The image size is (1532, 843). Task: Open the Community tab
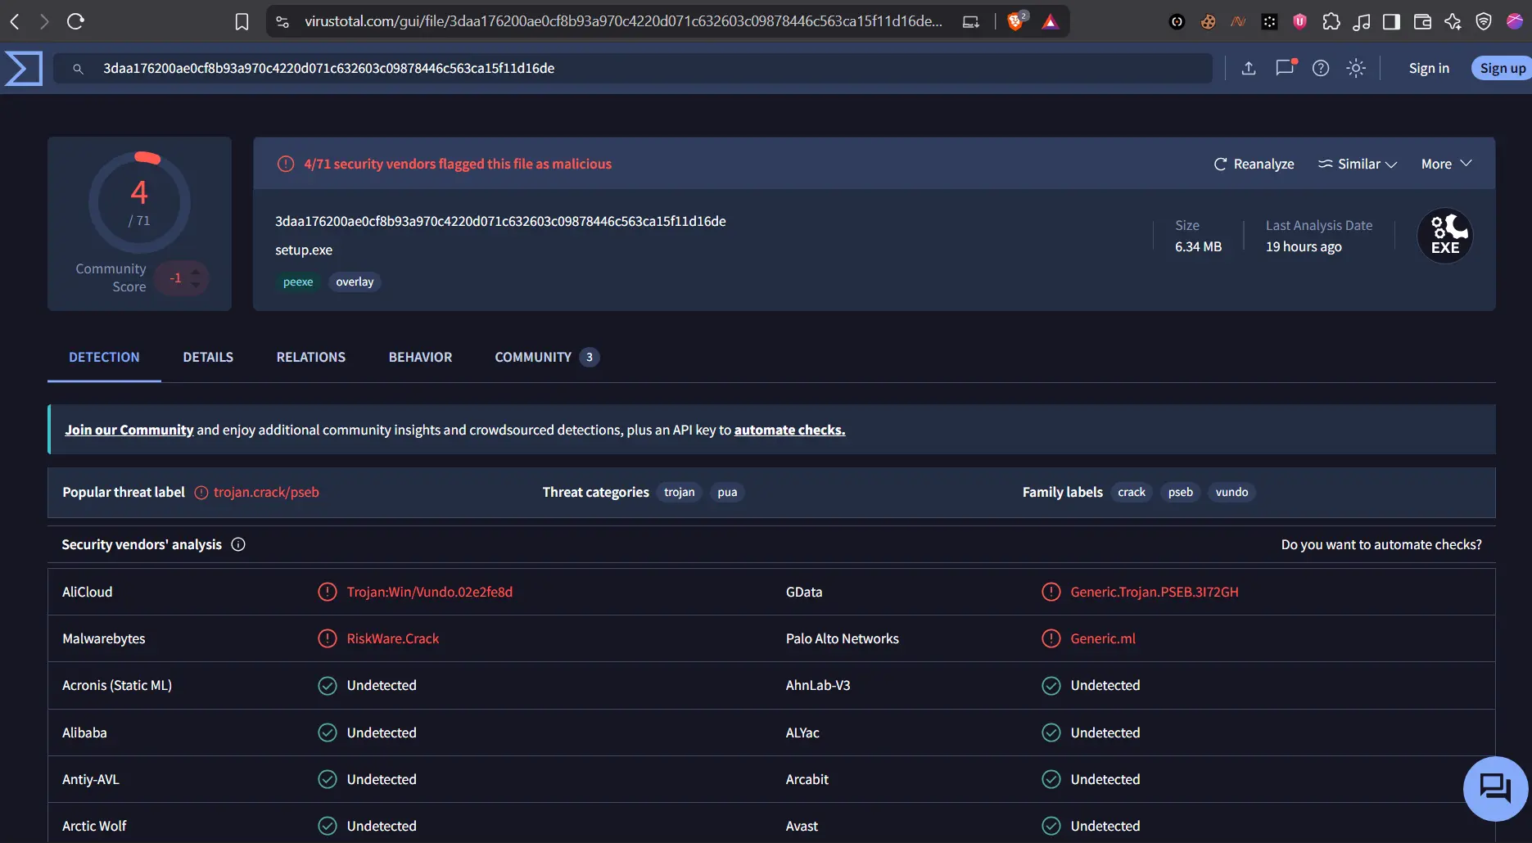click(x=547, y=357)
